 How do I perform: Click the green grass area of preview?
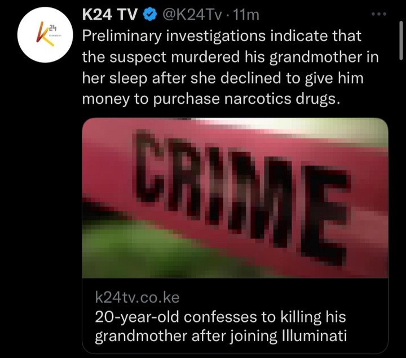pyautogui.click(x=145, y=250)
